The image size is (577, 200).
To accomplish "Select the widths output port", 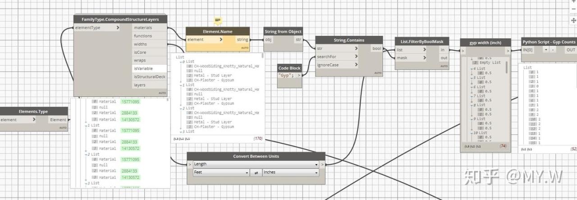I will pos(149,44).
